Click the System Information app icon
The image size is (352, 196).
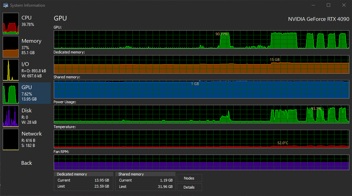click(6, 5)
